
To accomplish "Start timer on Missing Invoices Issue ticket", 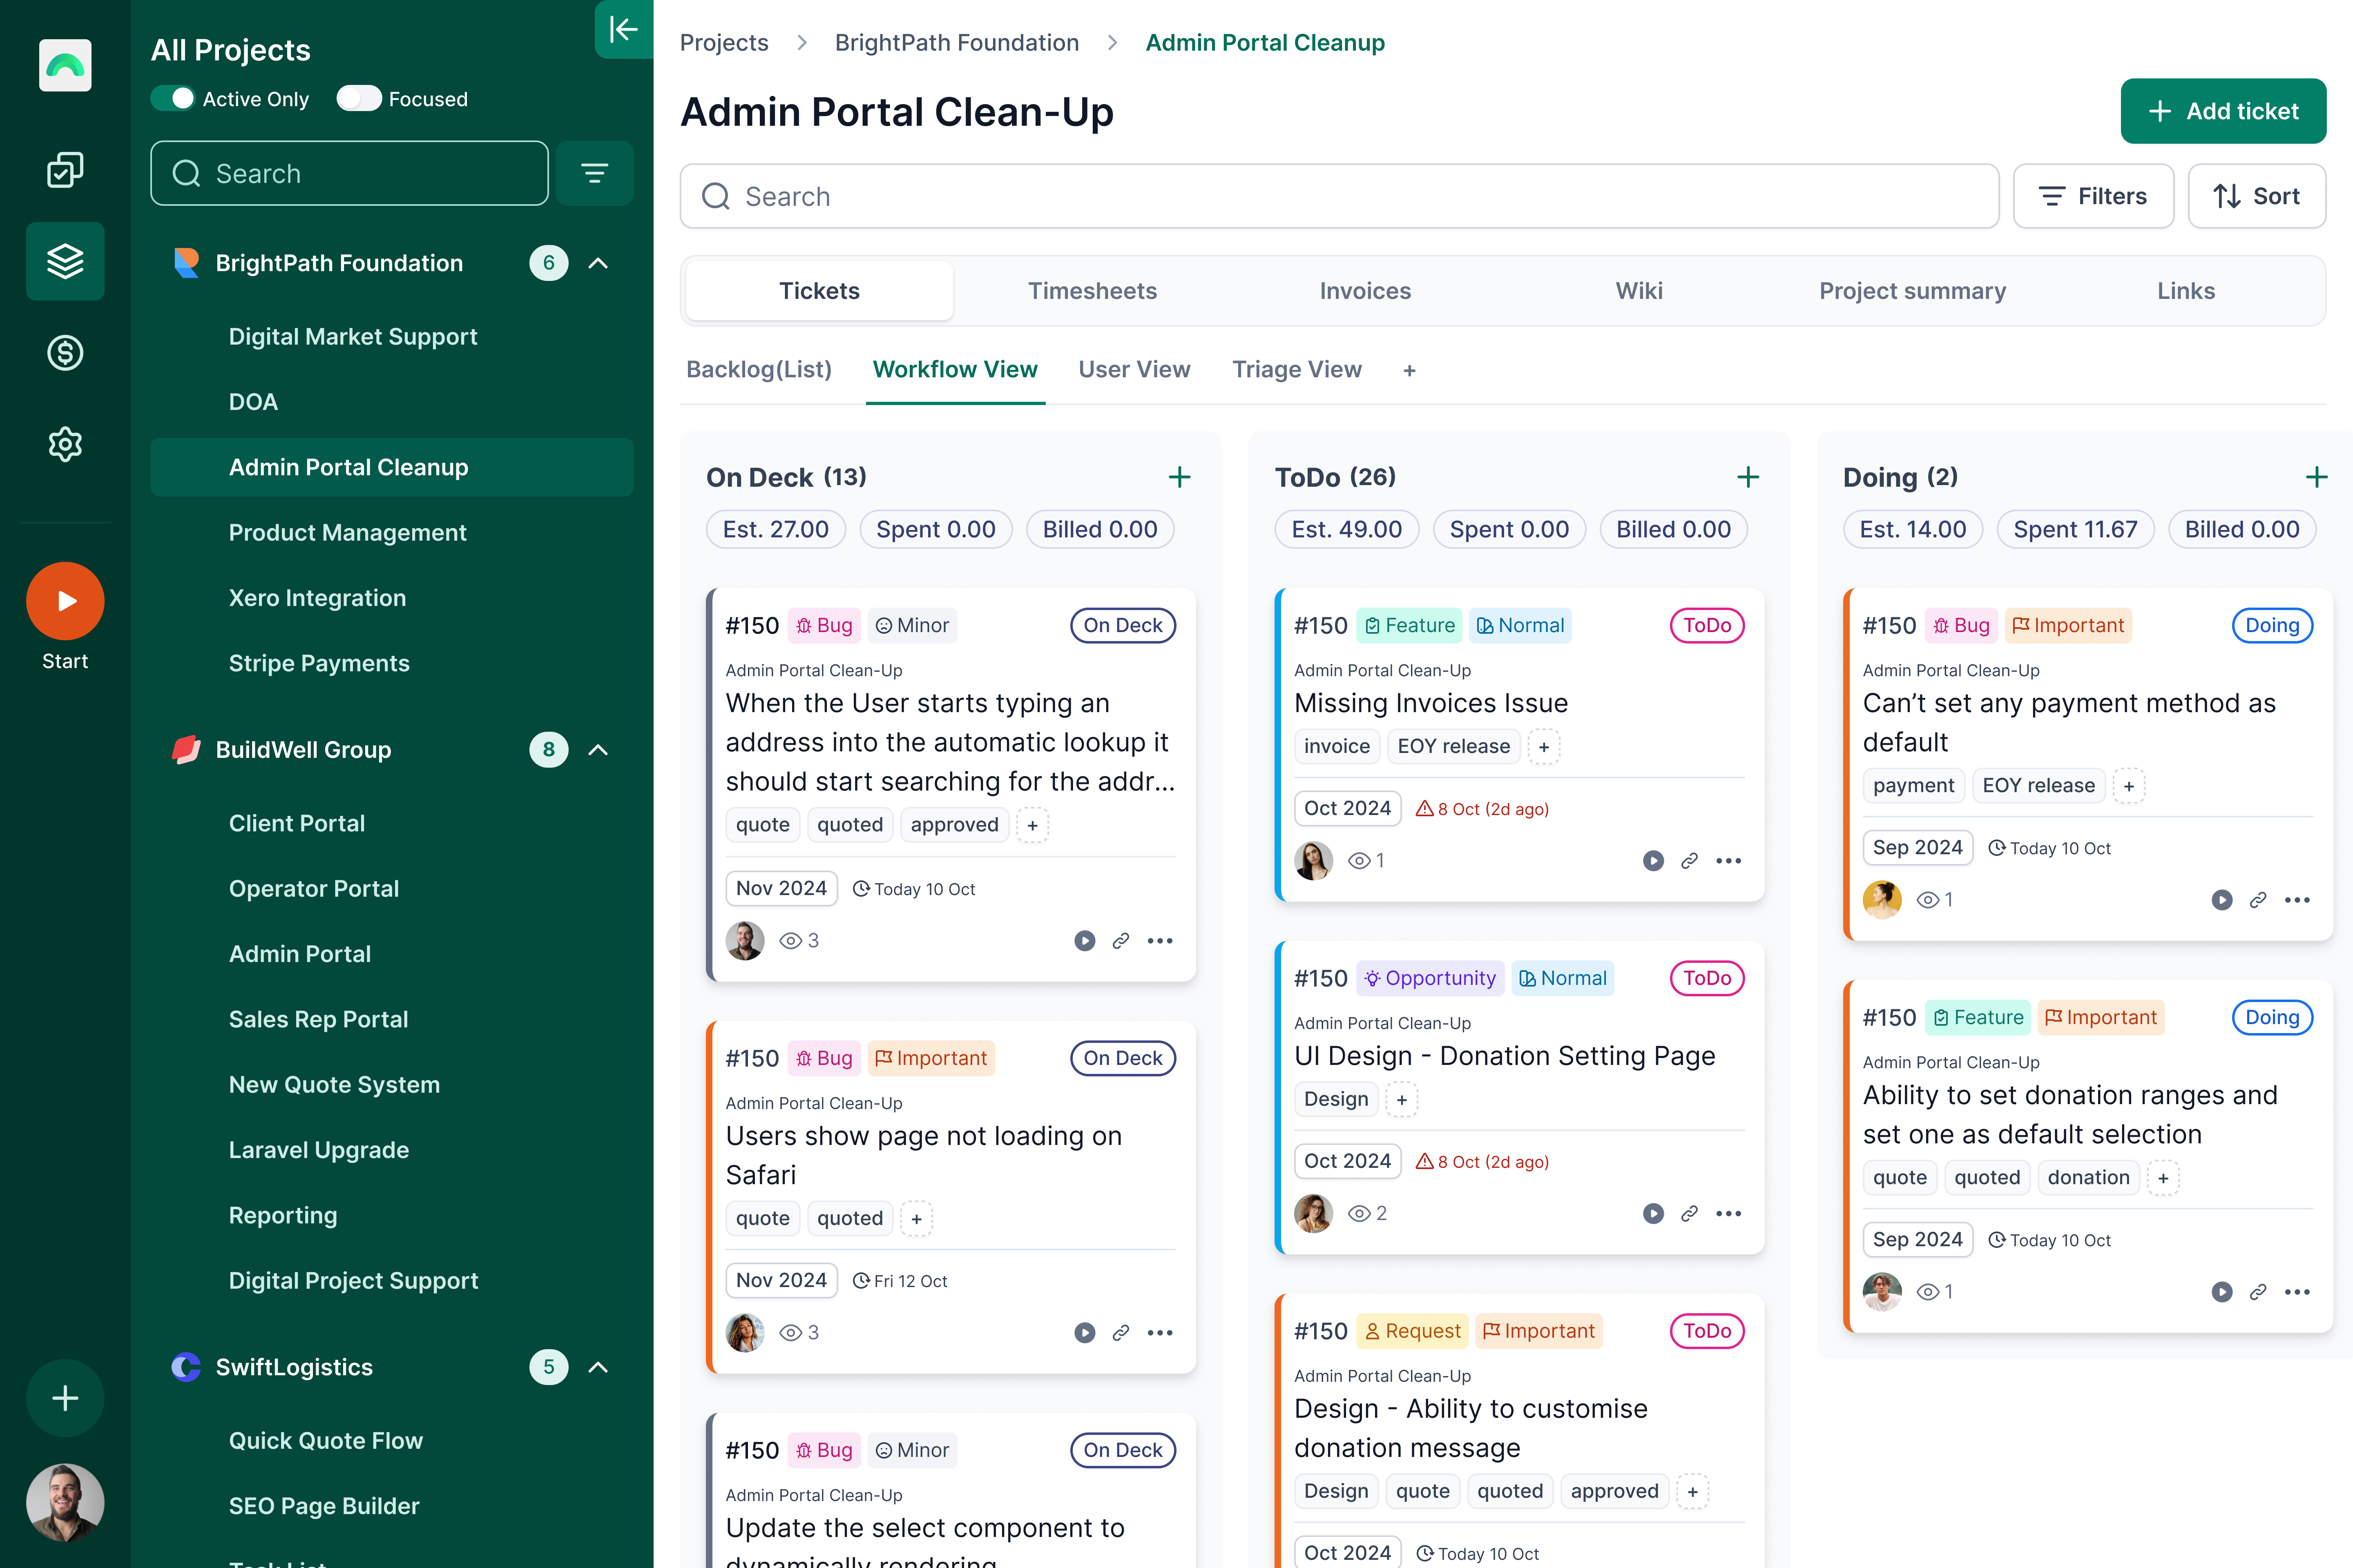I will [x=1654, y=861].
